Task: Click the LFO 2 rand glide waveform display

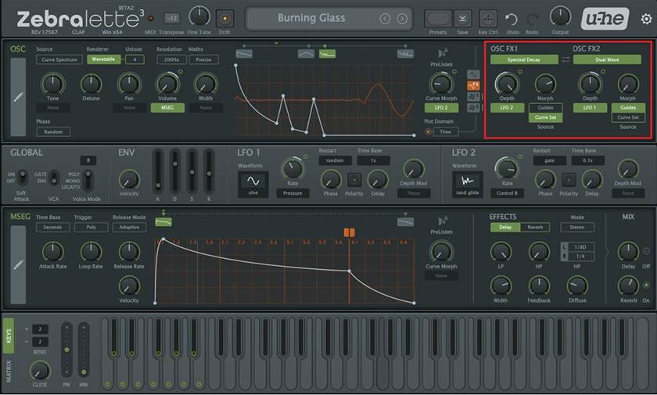Action: coord(467,184)
